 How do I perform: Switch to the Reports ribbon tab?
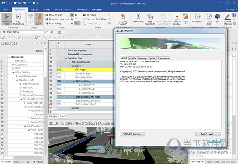[34, 10]
